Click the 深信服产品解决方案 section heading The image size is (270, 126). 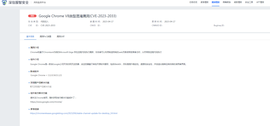[x=40, y=83]
